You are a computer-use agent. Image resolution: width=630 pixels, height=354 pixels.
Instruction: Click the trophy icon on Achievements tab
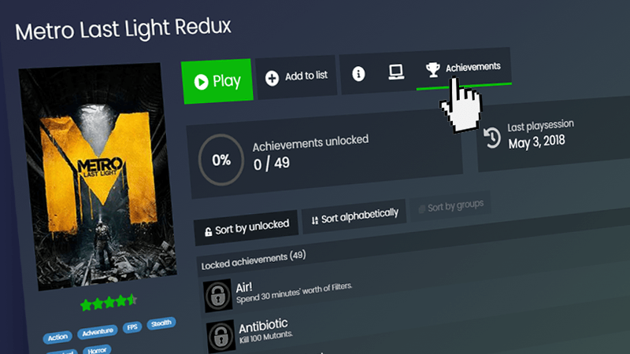pos(432,70)
